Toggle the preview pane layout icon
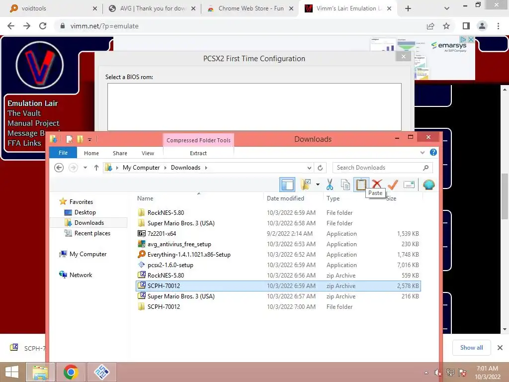Screen dimensions: 509x382 [x=287, y=185]
